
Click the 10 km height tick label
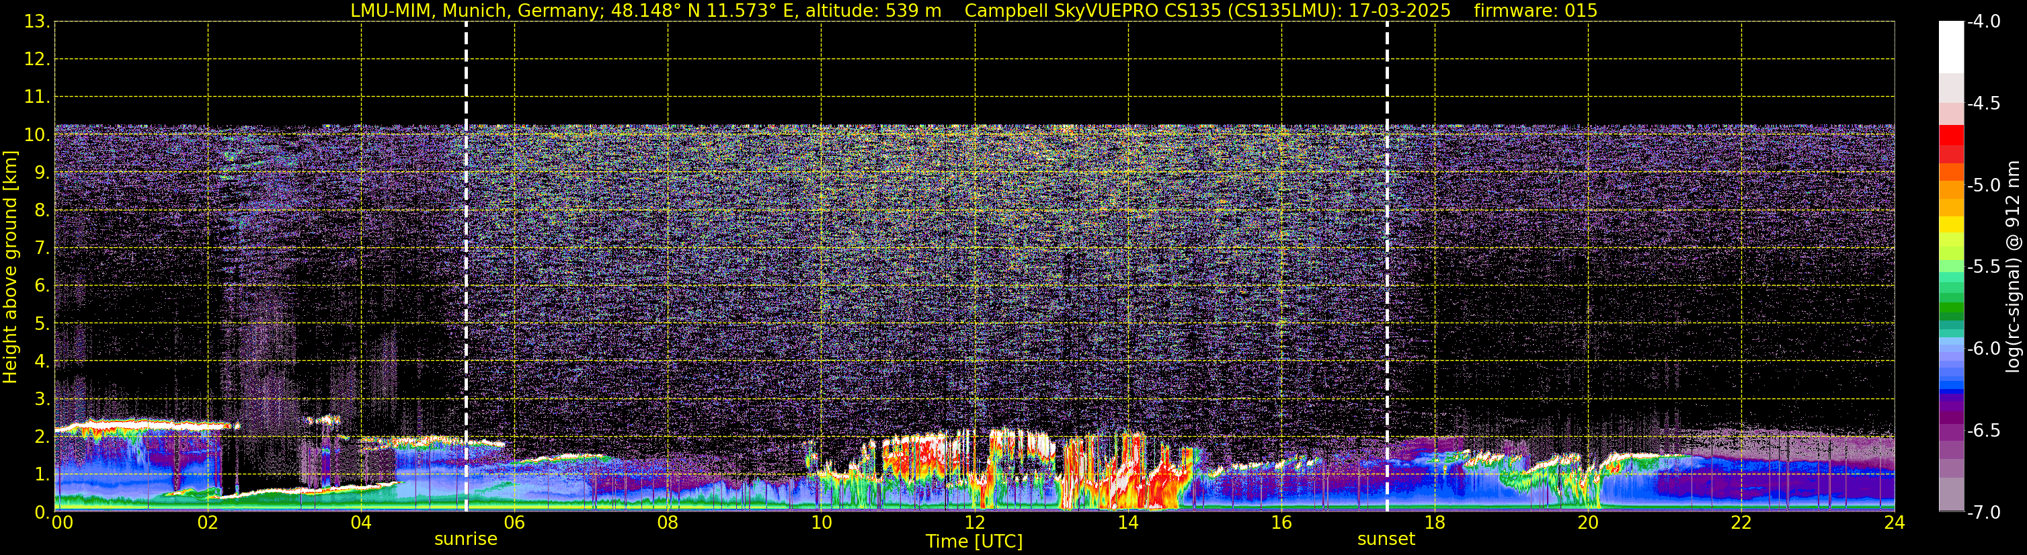pos(36,135)
